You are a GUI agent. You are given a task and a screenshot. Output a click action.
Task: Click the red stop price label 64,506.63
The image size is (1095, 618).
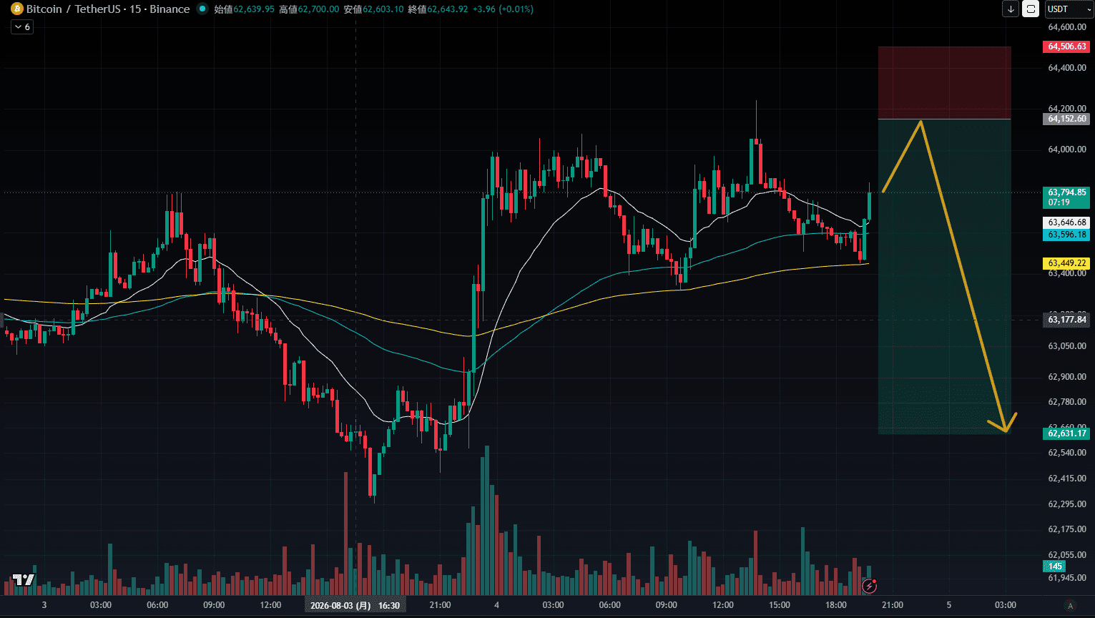(x=1066, y=46)
